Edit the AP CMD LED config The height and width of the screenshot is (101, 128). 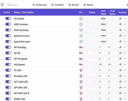(x=120, y=87)
